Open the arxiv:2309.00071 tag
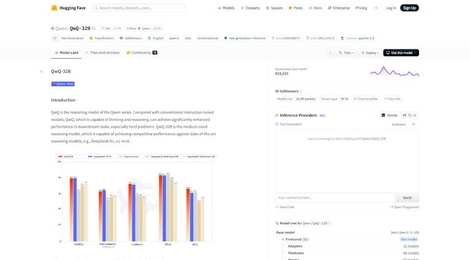 point(285,38)
